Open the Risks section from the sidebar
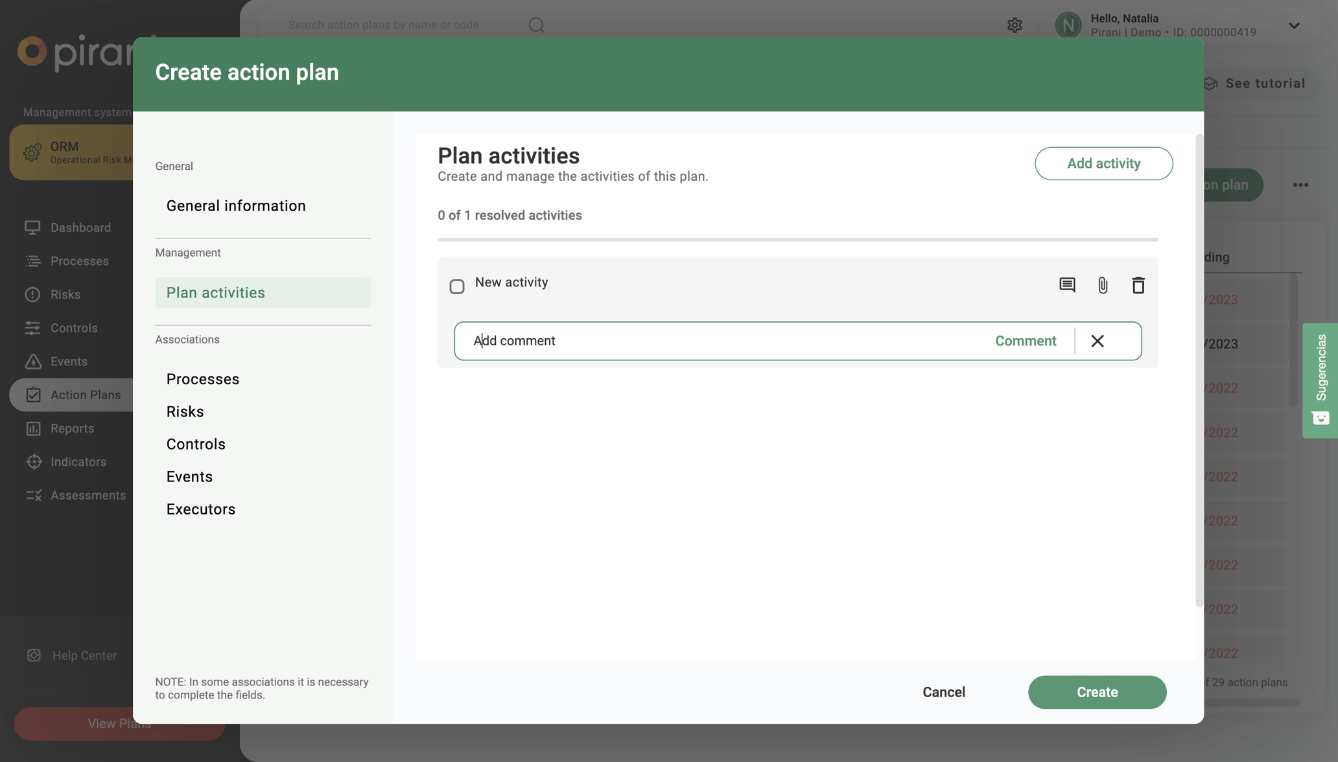The height and width of the screenshot is (762, 1338). (x=34, y=294)
